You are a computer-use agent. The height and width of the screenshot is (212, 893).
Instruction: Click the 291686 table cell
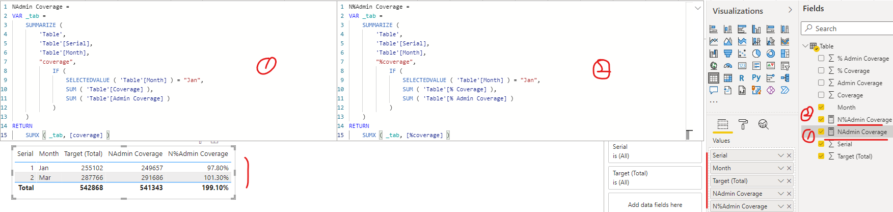(x=152, y=178)
